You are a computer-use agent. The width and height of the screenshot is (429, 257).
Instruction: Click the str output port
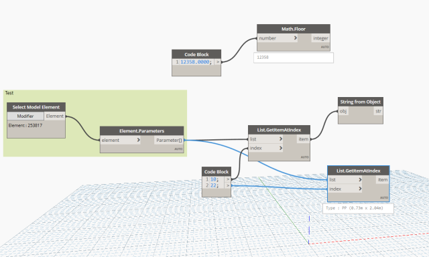pos(378,111)
